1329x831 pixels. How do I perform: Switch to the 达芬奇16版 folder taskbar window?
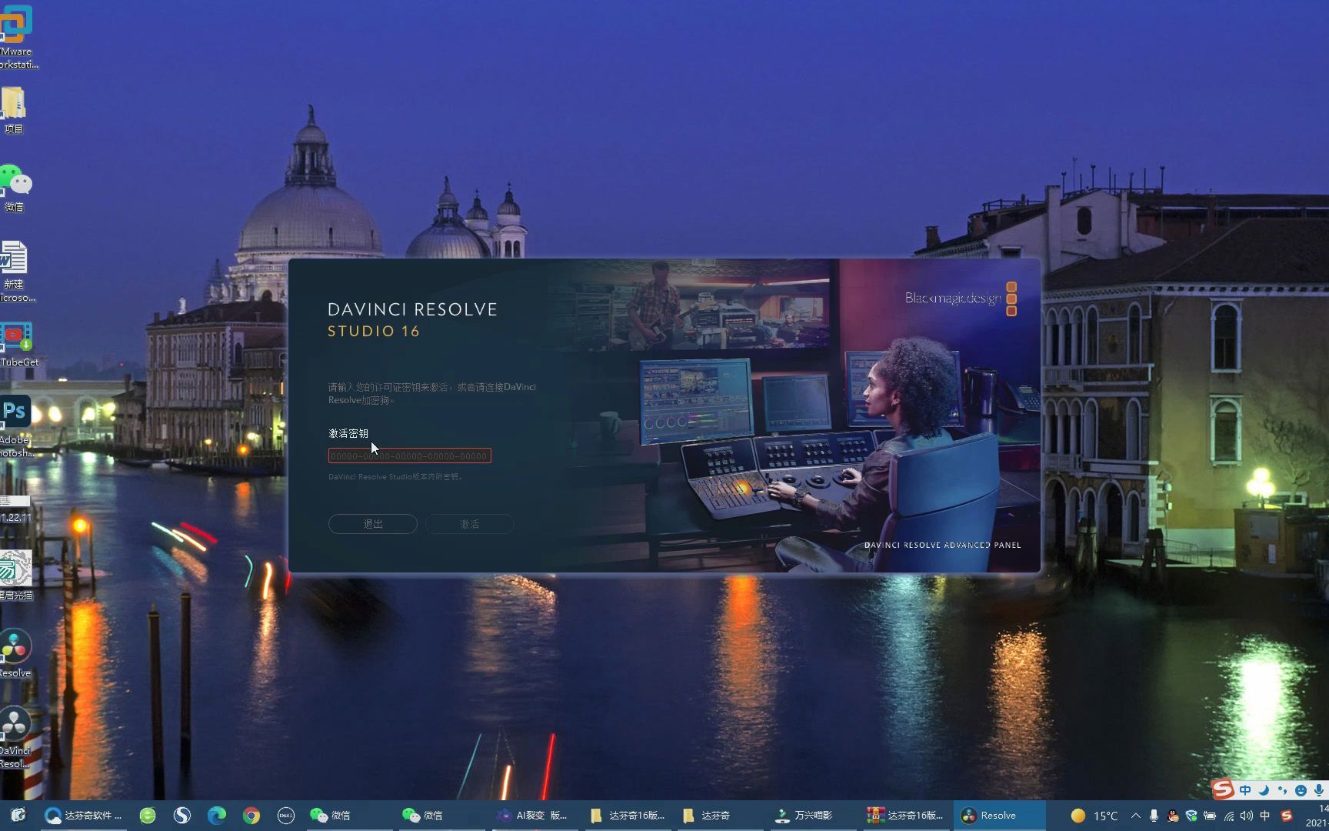628,816
